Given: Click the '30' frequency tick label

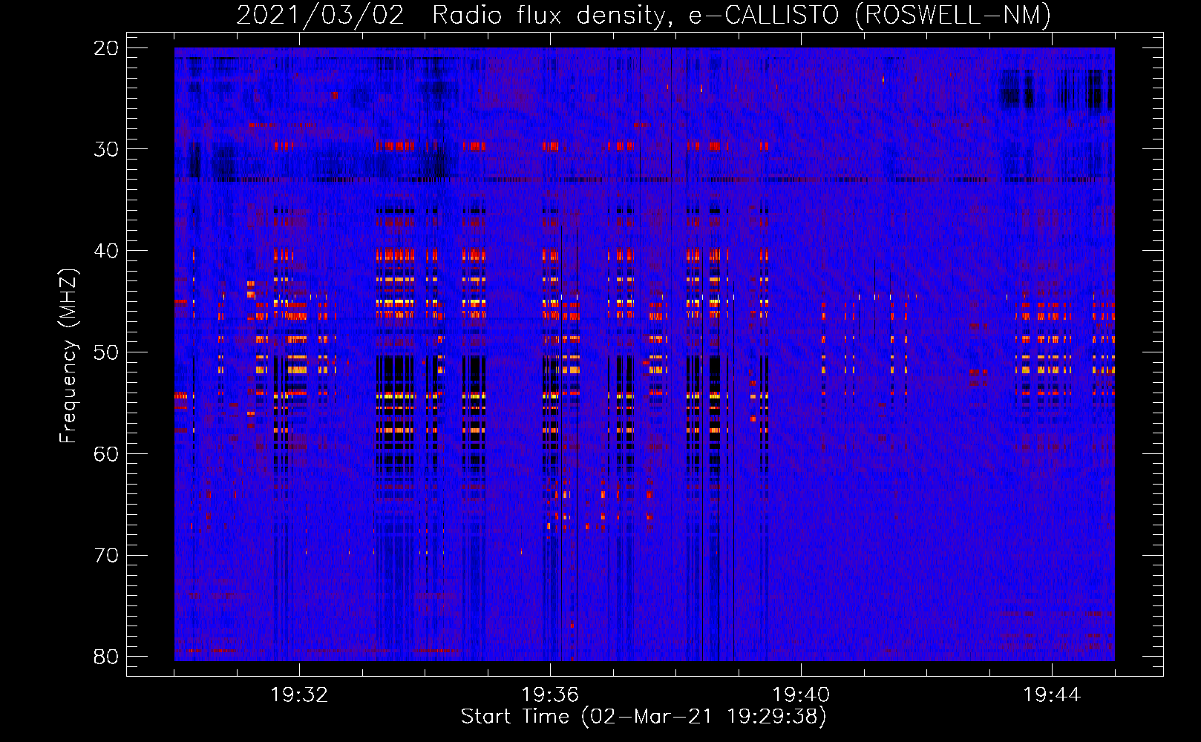Looking at the screenshot, I should [x=106, y=149].
